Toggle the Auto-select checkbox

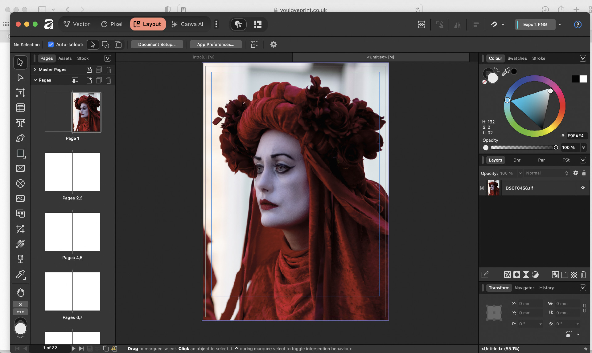click(51, 45)
